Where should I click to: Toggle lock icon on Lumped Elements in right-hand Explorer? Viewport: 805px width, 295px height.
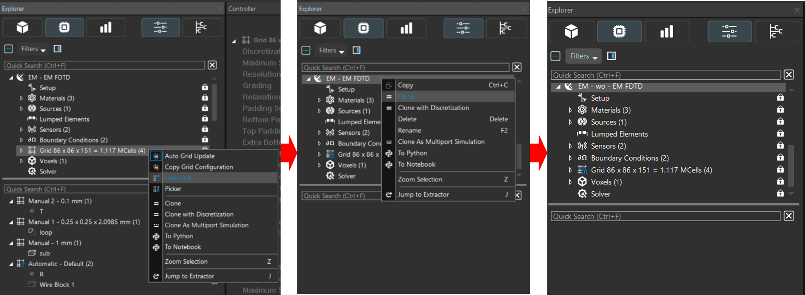780,134
